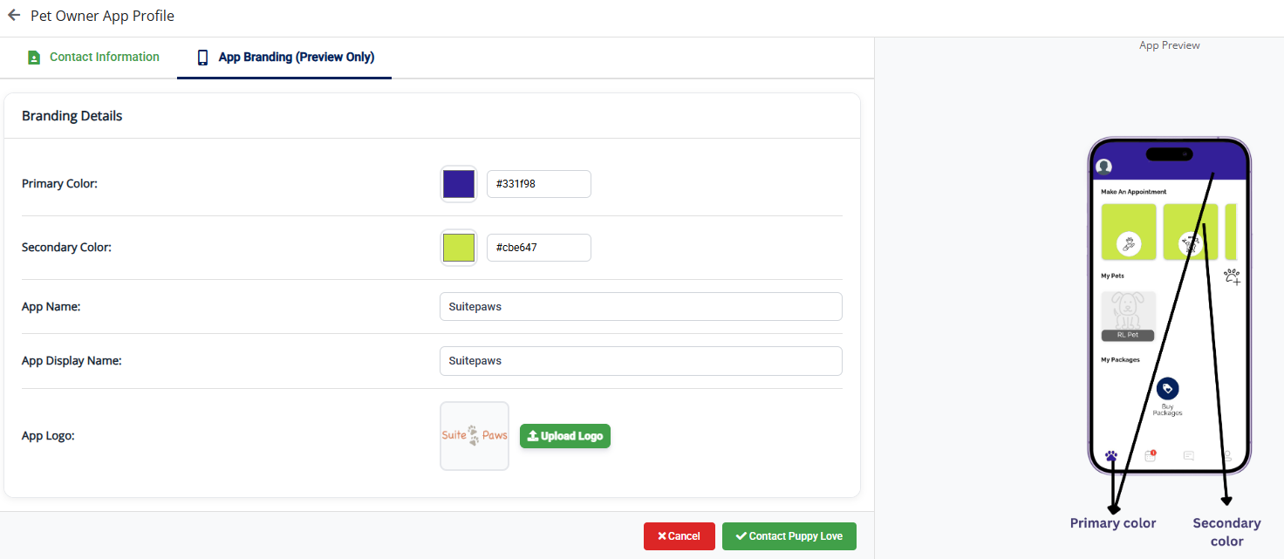
Task: Click the secondary color hex code field
Action: pyautogui.click(x=538, y=248)
